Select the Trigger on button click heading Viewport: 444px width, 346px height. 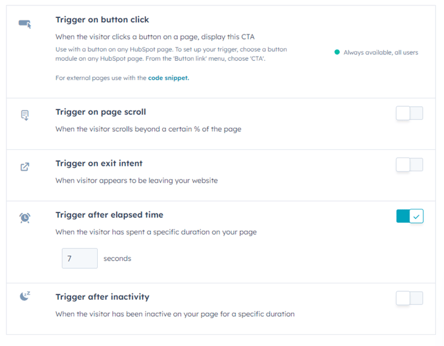point(102,20)
